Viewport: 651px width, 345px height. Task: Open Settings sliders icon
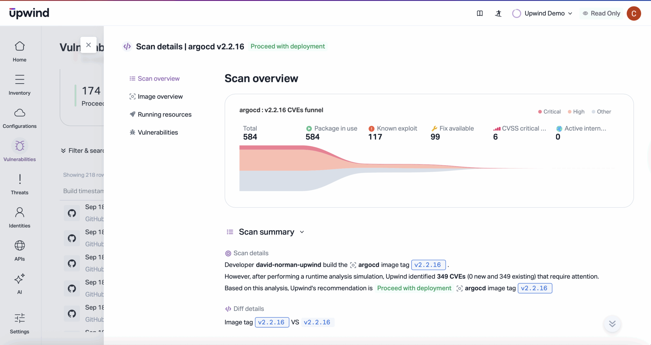(20, 318)
